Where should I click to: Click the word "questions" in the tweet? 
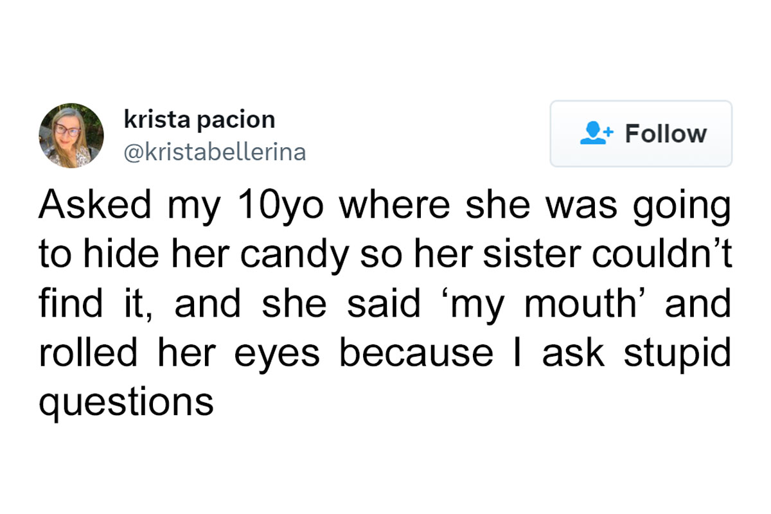coord(126,402)
